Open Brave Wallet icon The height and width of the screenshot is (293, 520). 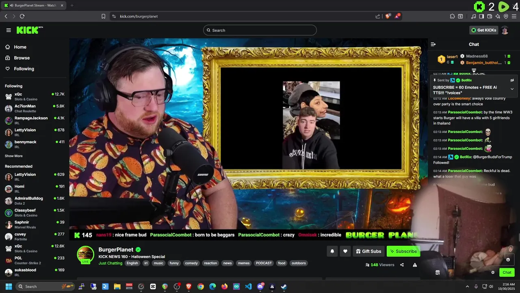click(x=490, y=16)
